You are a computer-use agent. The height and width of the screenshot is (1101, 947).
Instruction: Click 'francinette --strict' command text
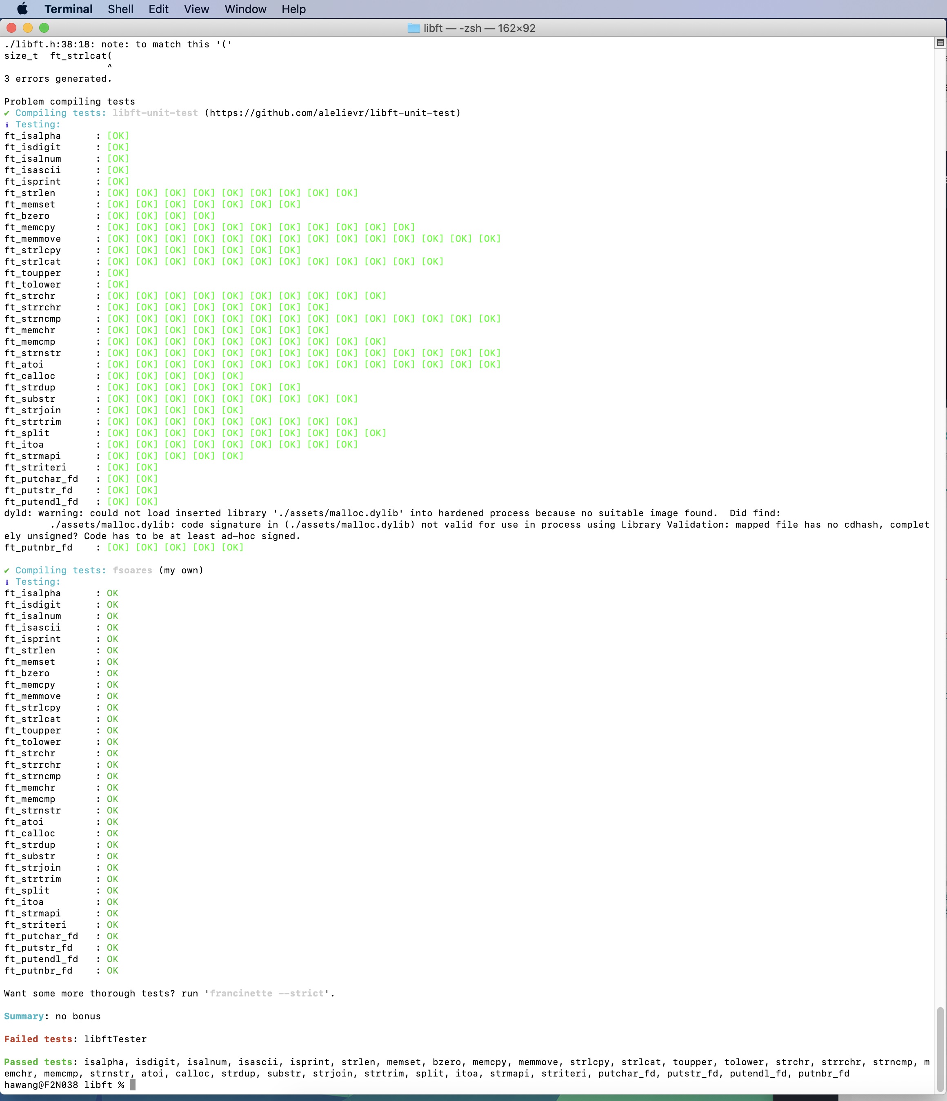pos(267,993)
